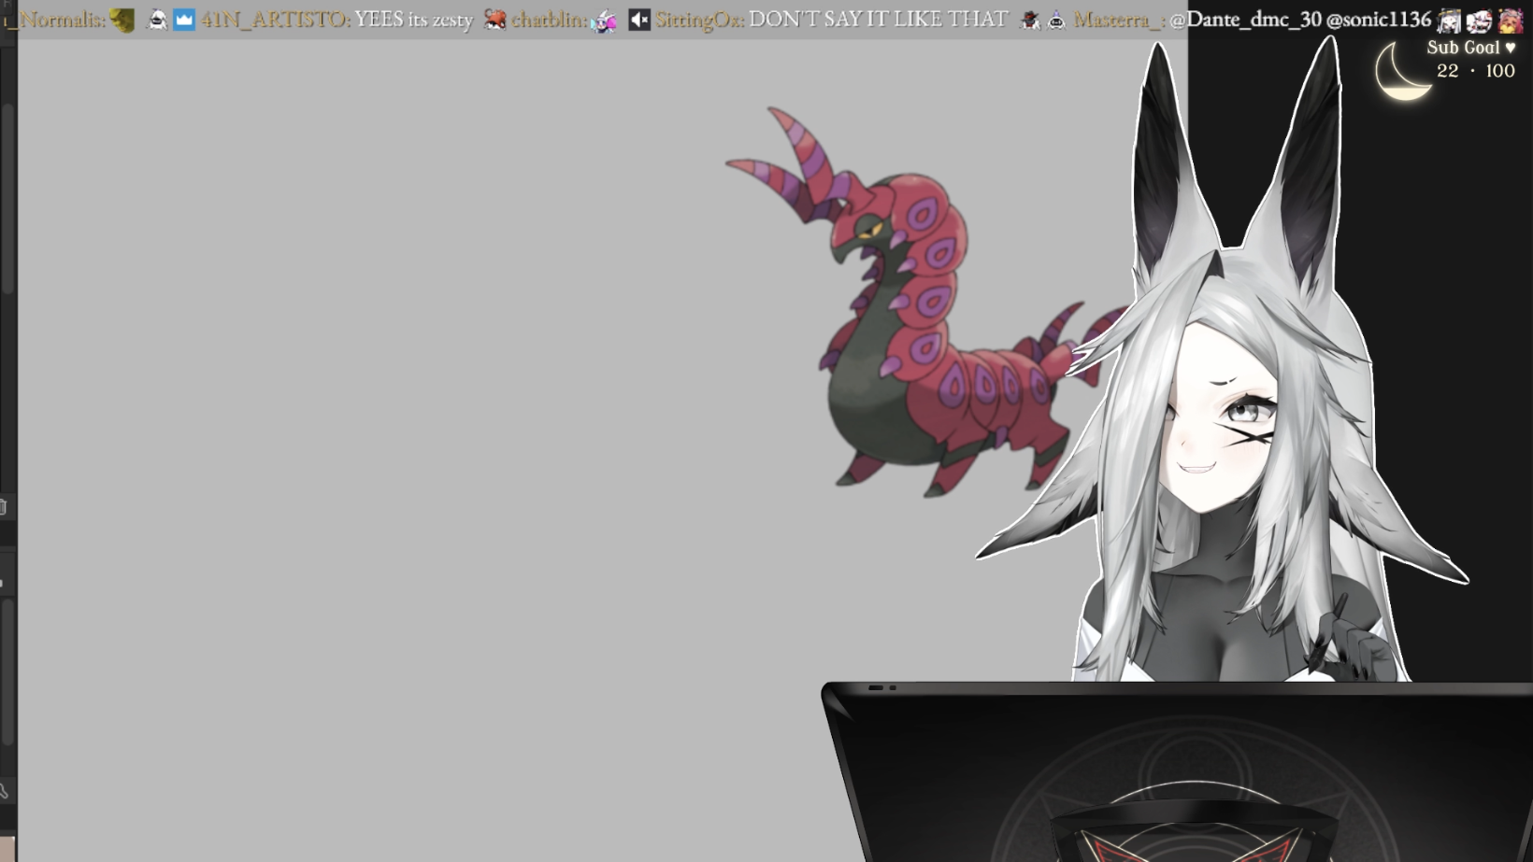Screen dimensions: 1533x862
Task: Click the black drawing tablet overlay
Action: click(x=1177, y=772)
